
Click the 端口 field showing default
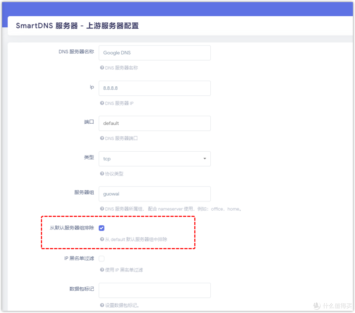coord(154,123)
